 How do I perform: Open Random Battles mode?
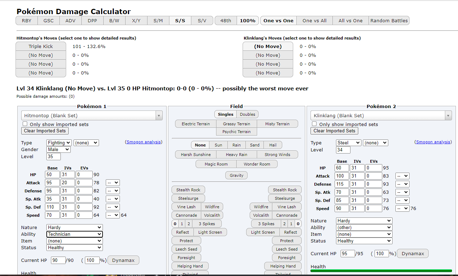click(389, 20)
